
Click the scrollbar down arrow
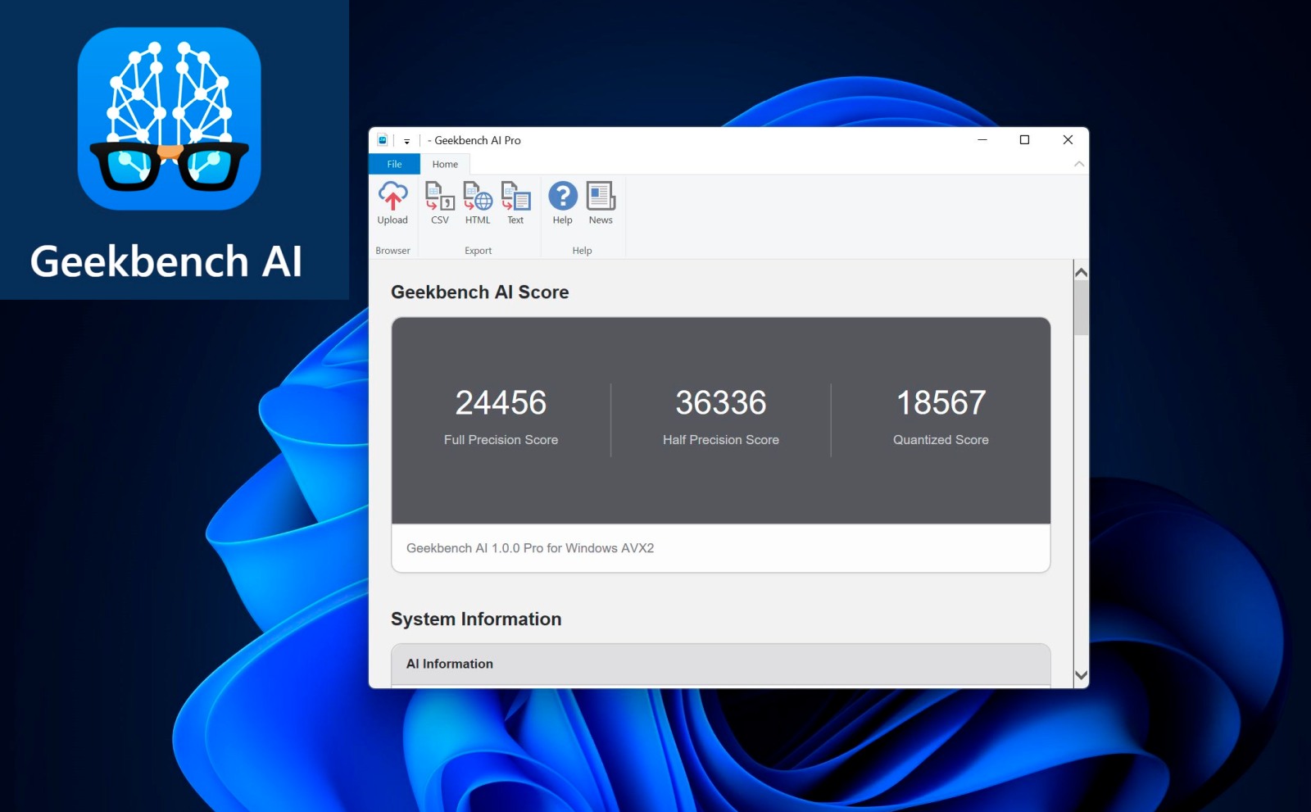tap(1082, 675)
